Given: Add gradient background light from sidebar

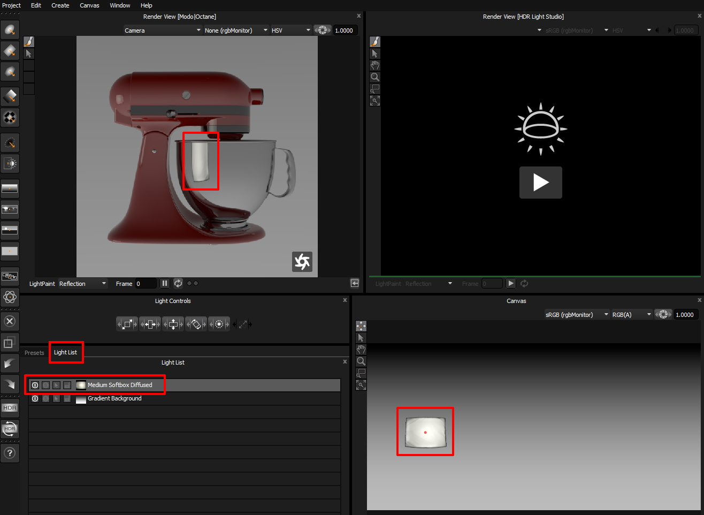Looking at the screenshot, I should coord(10,188).
